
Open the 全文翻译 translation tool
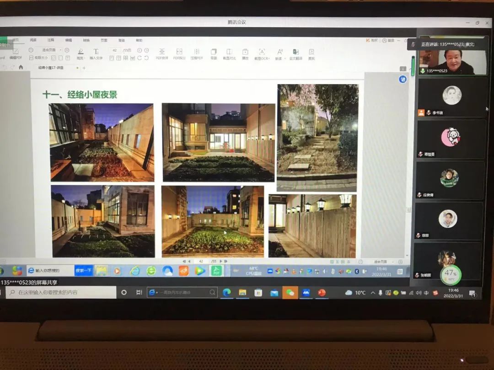296,54
